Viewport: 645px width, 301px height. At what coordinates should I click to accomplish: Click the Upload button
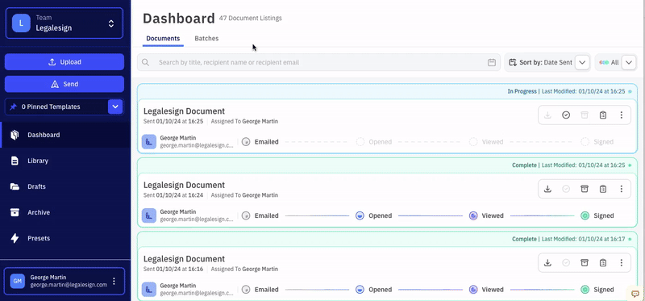(x=64, y=62)
